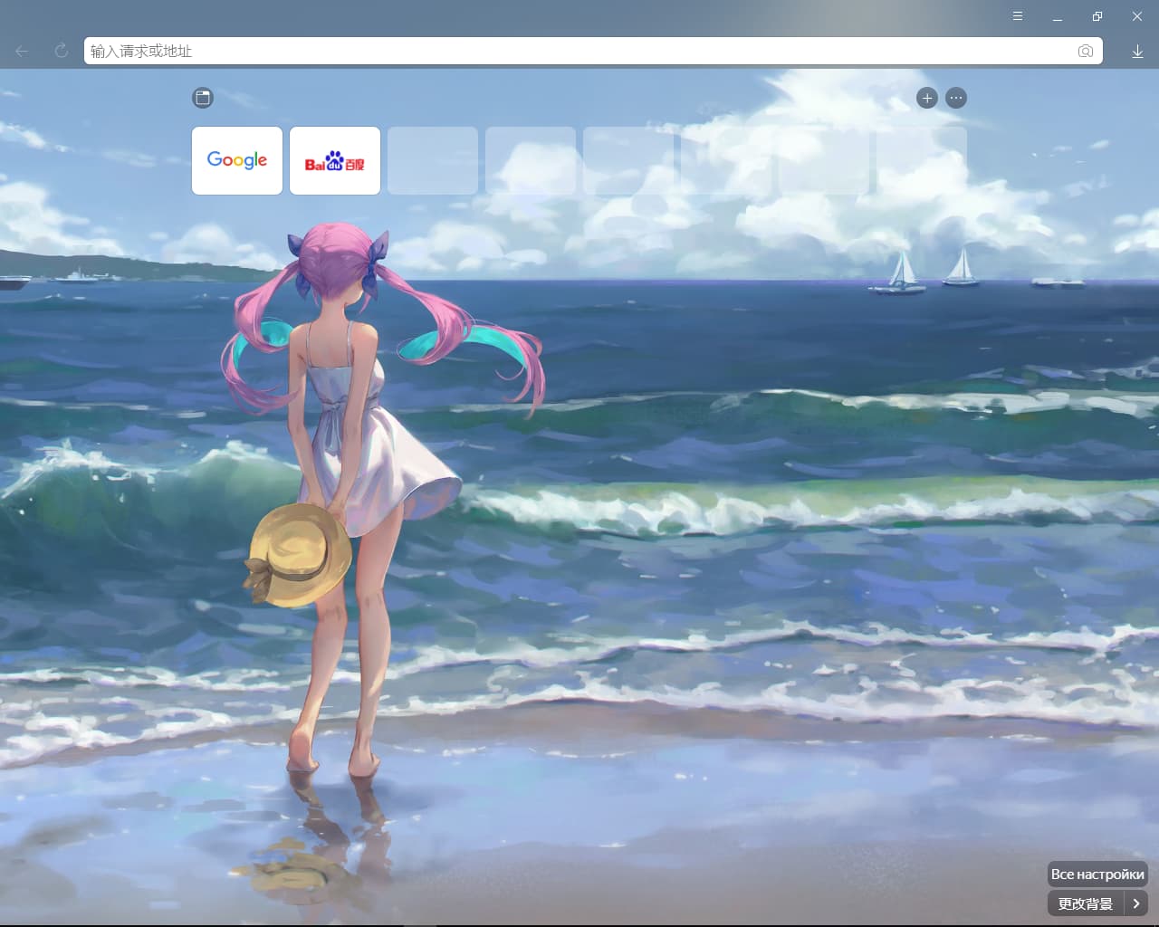The image size is (1159, 927).
Task: Click the page layout icon above the Google tile
Action: tap(203, 98)
